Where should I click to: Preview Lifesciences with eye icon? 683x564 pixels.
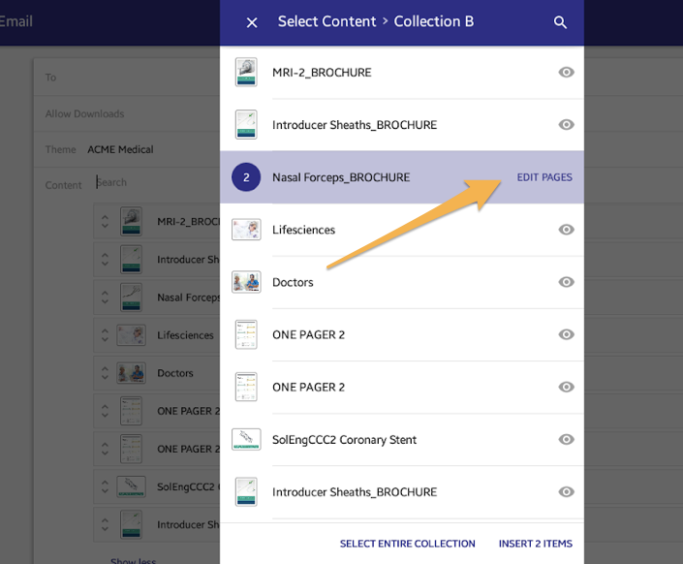[566, 230]
